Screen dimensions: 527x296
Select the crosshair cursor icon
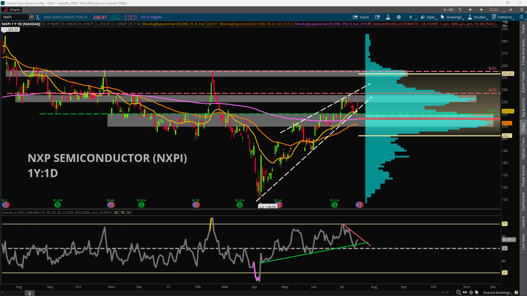tap(471, 292)
